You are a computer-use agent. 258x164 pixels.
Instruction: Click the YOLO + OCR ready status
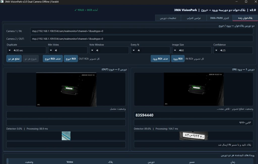[86, 10]
